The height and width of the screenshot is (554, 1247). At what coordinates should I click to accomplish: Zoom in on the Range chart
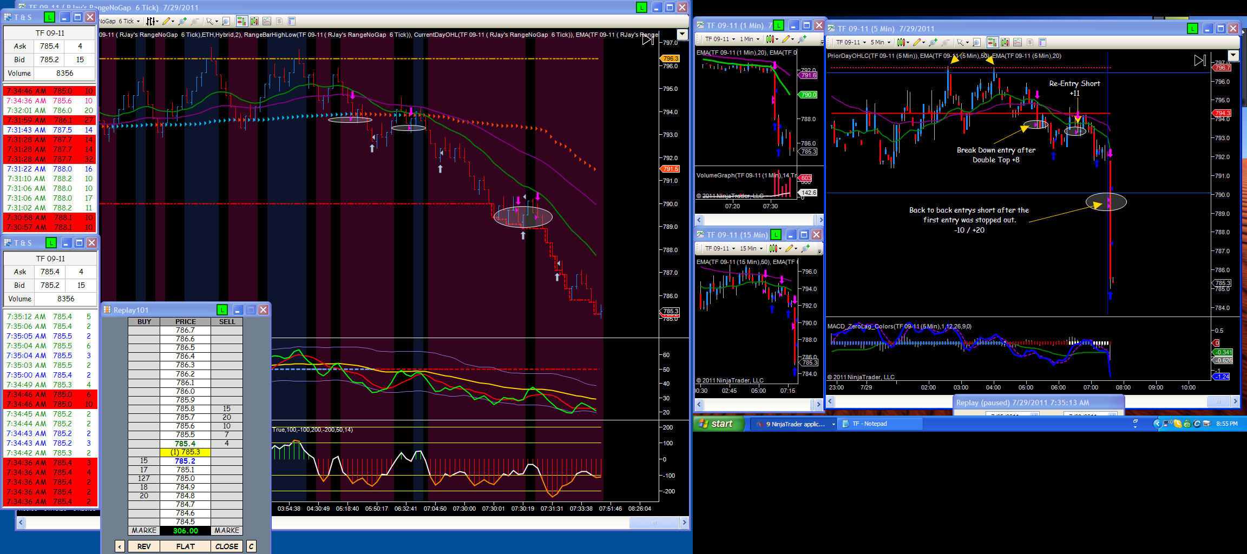(182, 21)
